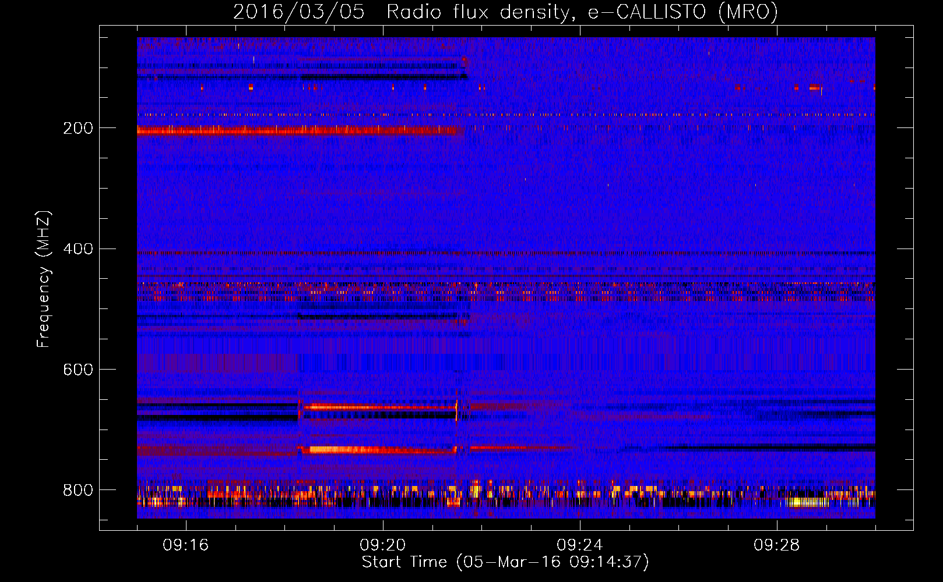The width and height of the screenshot is (943, 582).
Task: Click the "600" frequency tick label
Action: coord(78,370)
